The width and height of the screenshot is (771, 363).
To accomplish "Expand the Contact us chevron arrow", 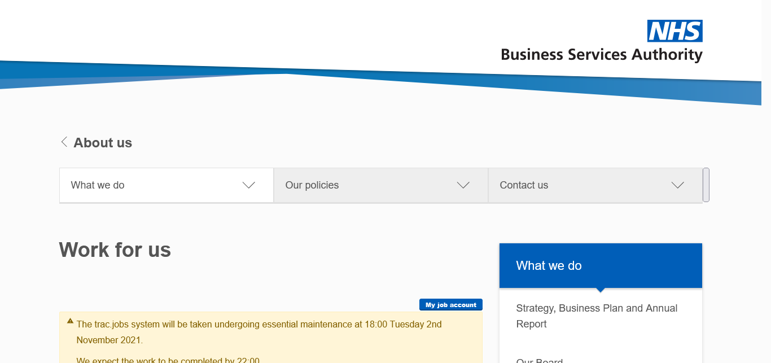I will tap(677, 185).
